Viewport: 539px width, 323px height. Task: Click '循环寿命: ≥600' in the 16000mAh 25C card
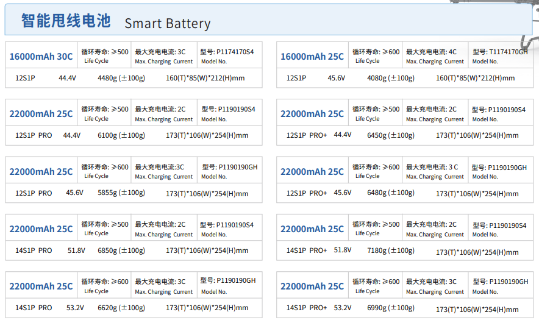click(x=376, y=52)
